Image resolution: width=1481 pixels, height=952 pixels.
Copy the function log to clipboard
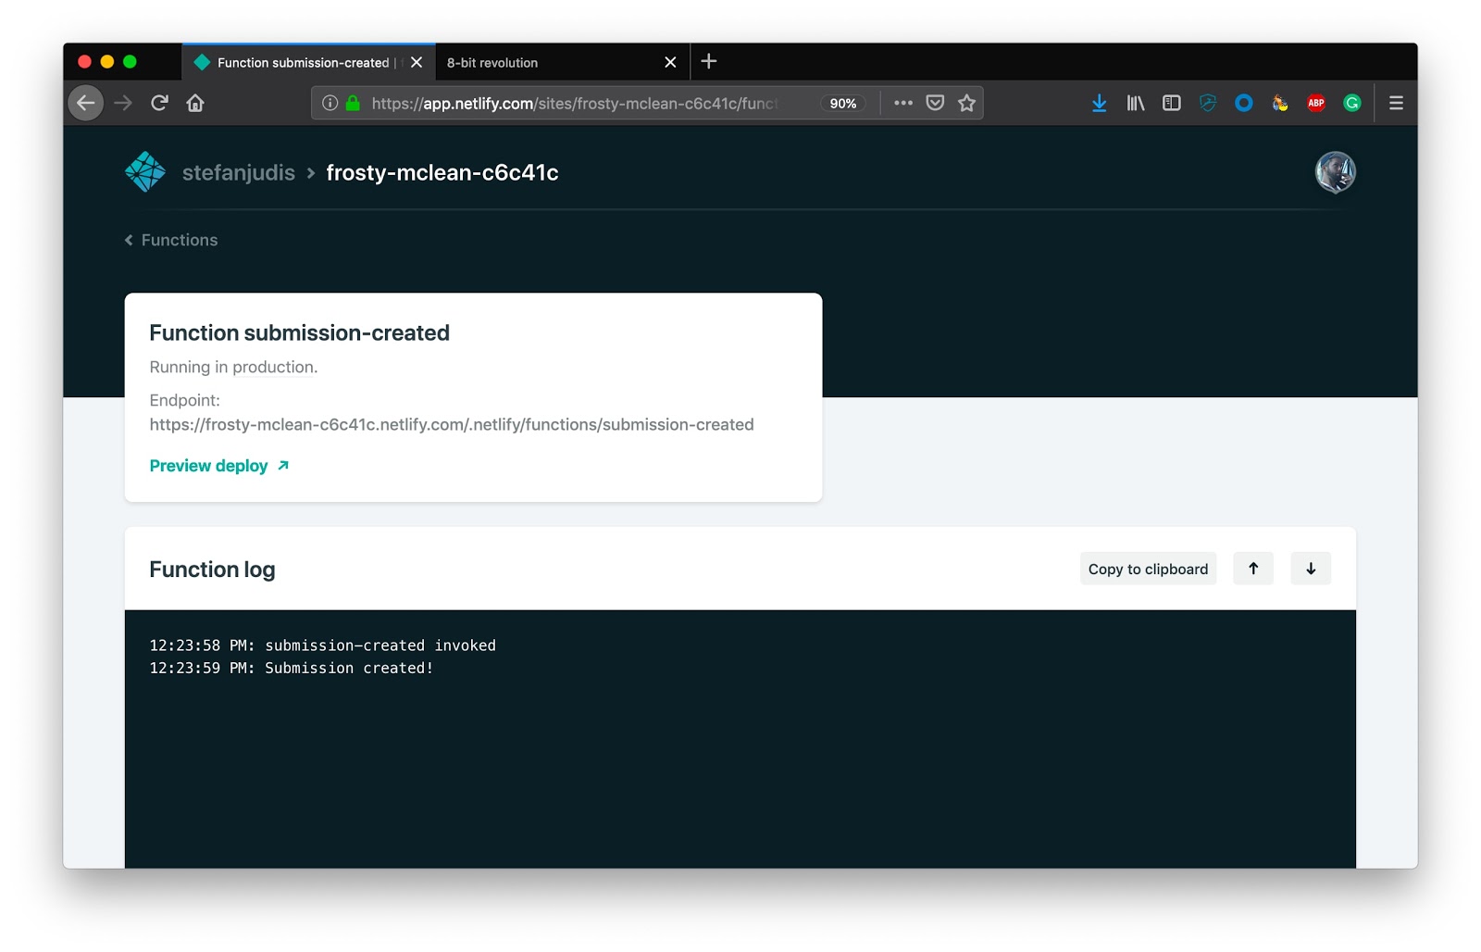[x=1148, y=569]
